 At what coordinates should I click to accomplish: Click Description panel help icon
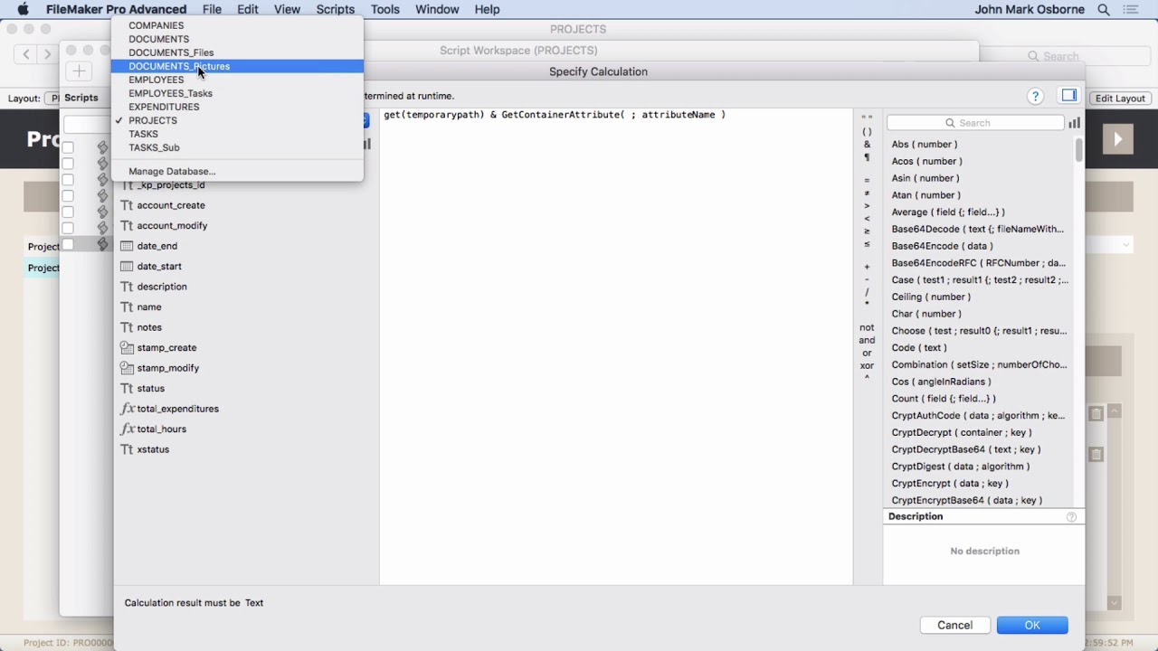(x=1071, y=517)
